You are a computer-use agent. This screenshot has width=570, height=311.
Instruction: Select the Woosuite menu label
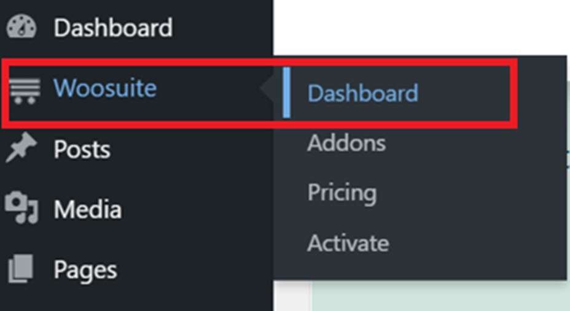(x=105, y=88)
